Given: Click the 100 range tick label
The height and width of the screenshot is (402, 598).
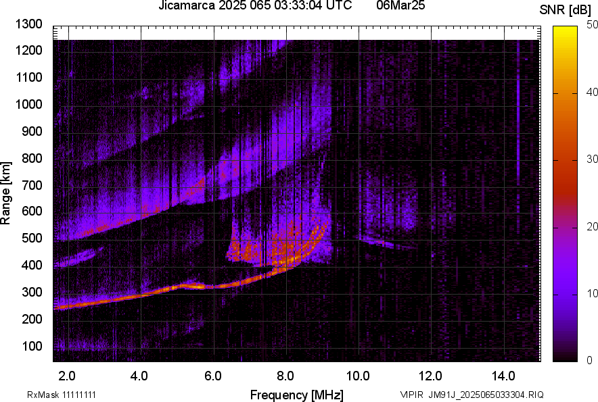Looking at the screenshot, I should click(31, 346).
